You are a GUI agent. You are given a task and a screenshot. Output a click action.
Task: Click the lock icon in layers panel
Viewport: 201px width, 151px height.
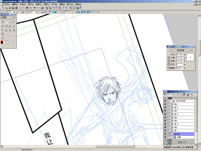(x=188, y=94)
